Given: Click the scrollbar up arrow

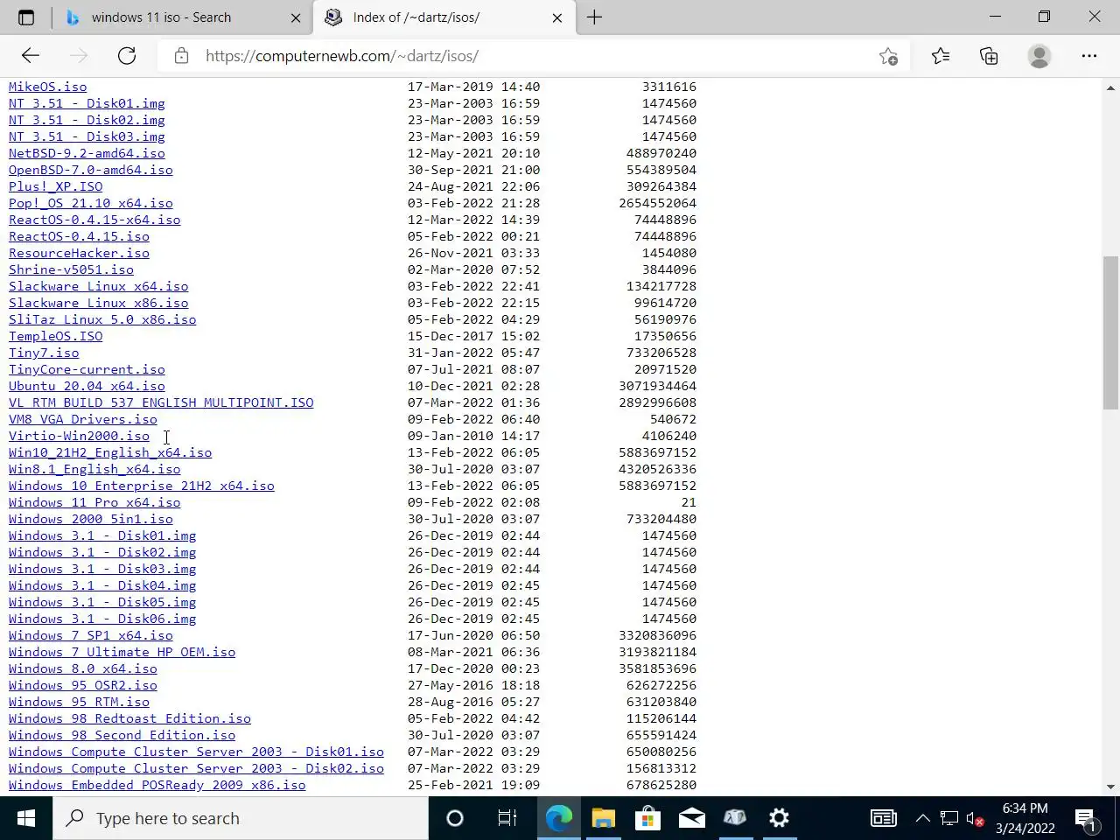Looking at the screenshot, I should pos(1110,87).
